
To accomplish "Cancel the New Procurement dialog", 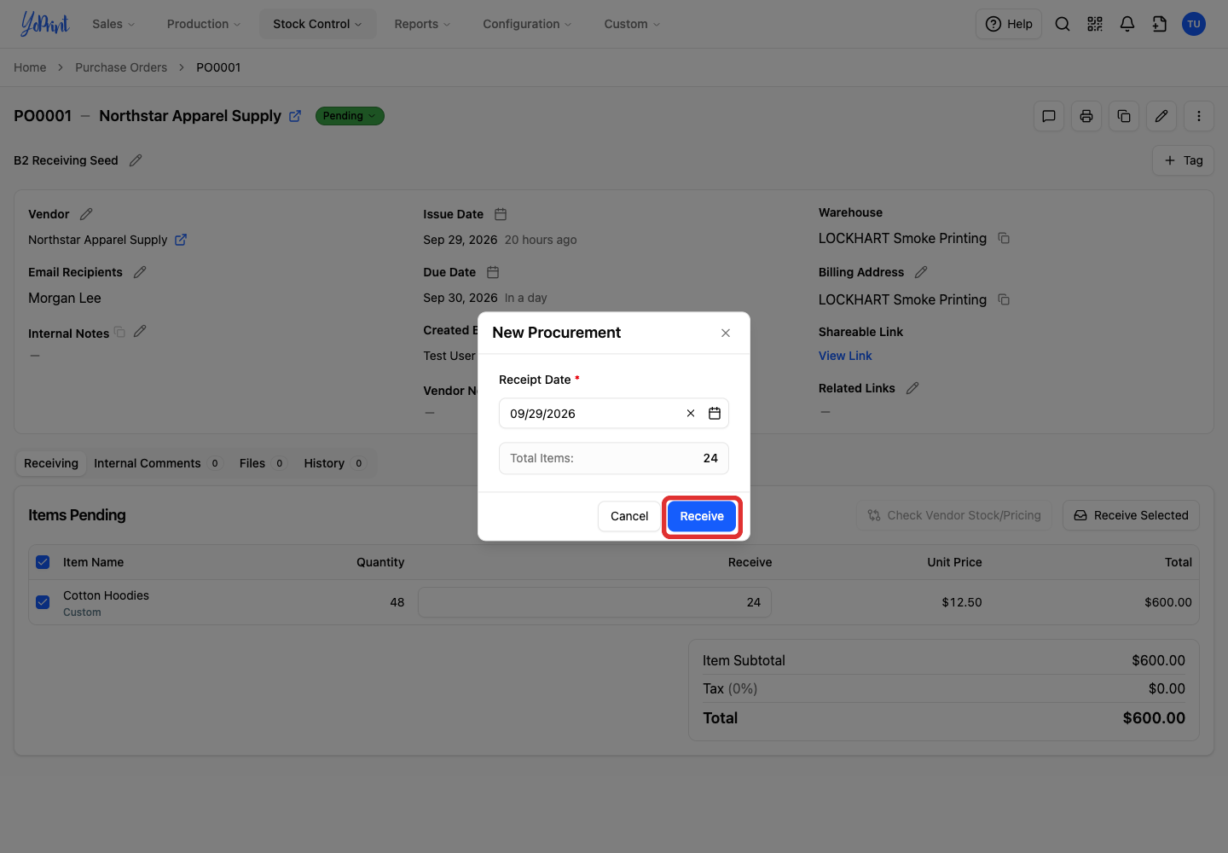I will [x=629, y=516].
